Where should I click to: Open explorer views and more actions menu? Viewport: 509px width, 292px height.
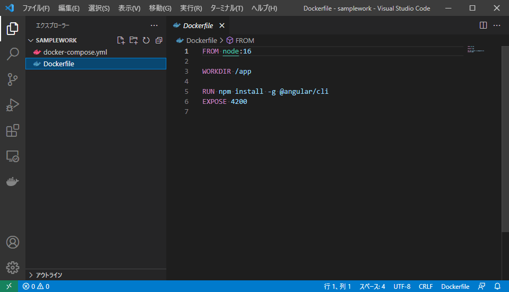coord(154,25)
